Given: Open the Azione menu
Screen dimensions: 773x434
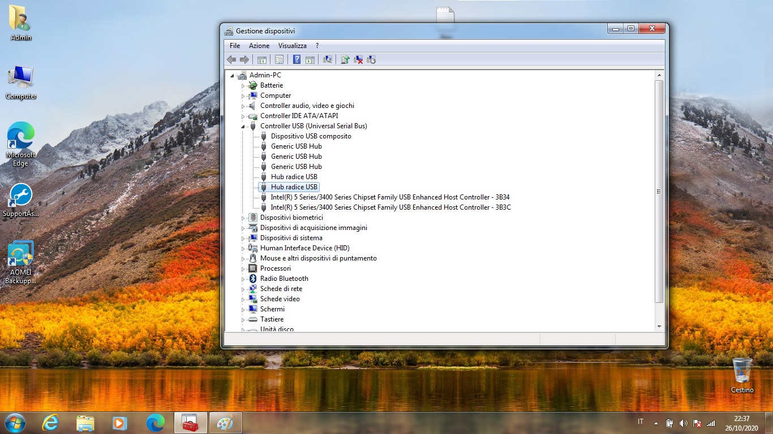Looking at the screenshot, I should point(259,46).
